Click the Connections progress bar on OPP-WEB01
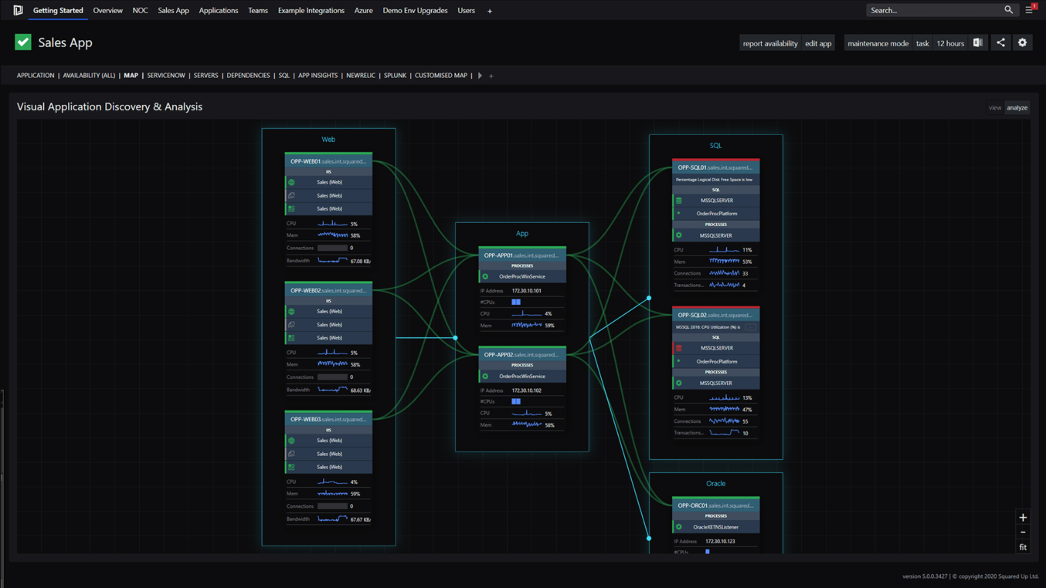Screen dimensions: 1046x588 332,248
